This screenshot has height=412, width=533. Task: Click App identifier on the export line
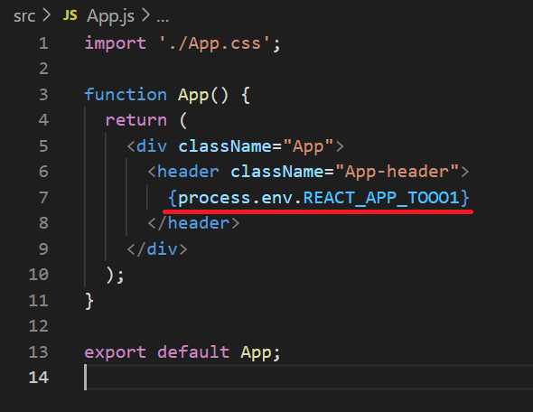point(256,352)
